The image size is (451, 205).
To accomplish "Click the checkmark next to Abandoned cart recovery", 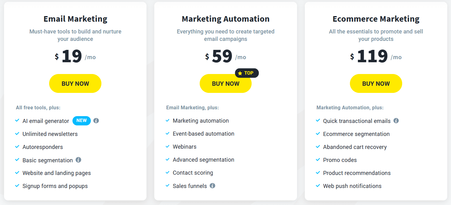I will pyautogui.click(x=318, y=147).
